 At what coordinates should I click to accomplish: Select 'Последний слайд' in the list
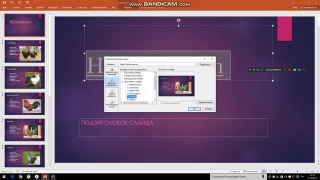[x=132, y=72]
